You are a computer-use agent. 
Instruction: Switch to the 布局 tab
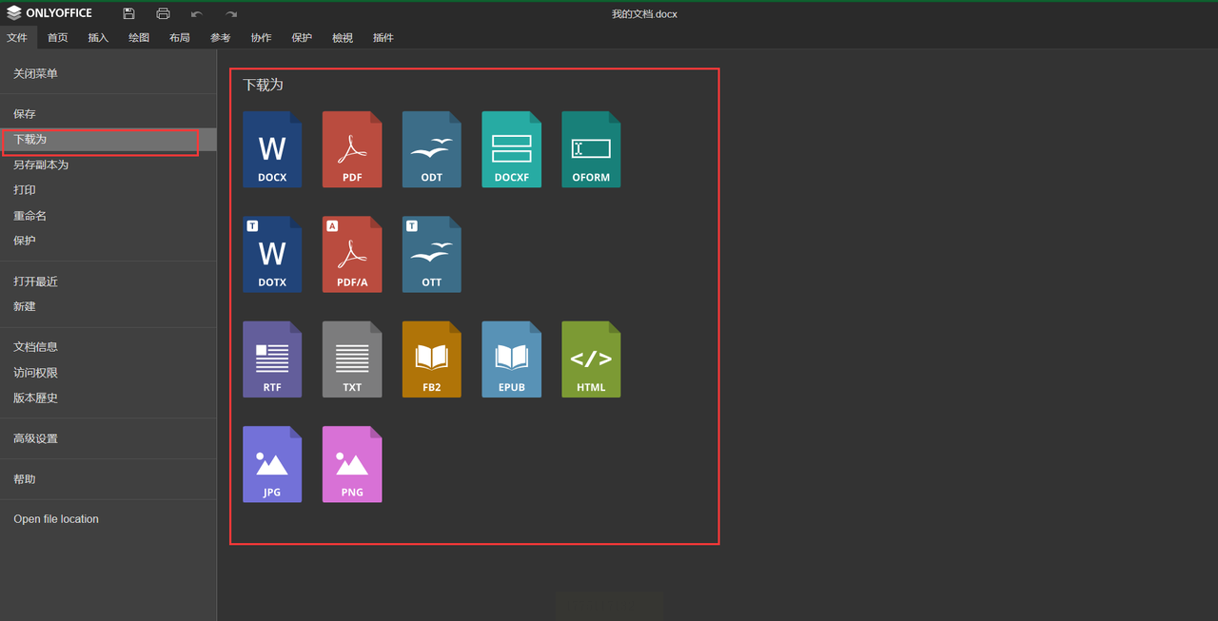[x=179, y=38]
